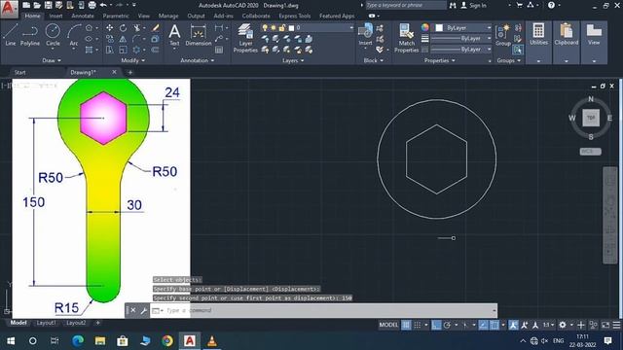This screenshot has width=623, height=350.
Task: Expand the Block panel dropdown
Action: pyautogui.click(x=374, y=60)
